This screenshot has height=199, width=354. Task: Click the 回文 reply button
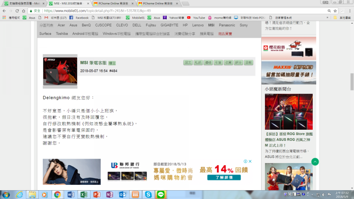click(188, 62)
